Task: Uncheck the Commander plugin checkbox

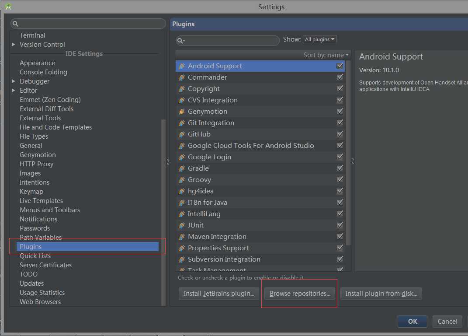Action: (x=340, y=77)
